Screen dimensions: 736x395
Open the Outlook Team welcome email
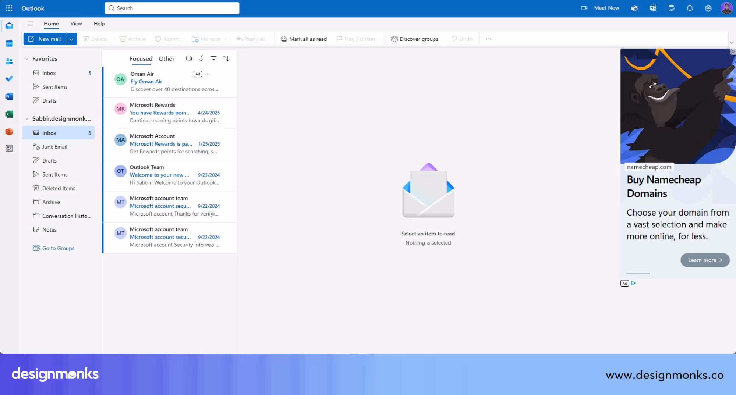tap(170, 175)
